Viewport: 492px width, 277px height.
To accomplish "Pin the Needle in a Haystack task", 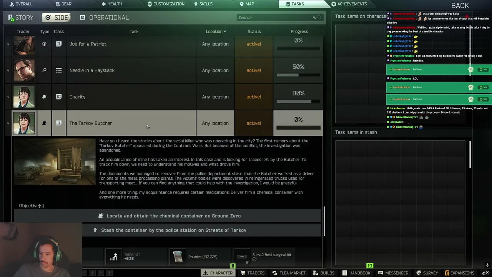I will pyautogui.click(x=8, y=70).
